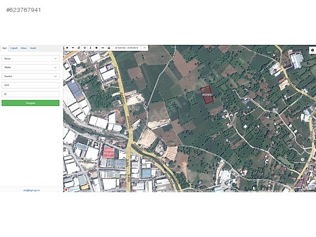Expand the district dropdown showing Nilüfer

click(x=31, y=68)
